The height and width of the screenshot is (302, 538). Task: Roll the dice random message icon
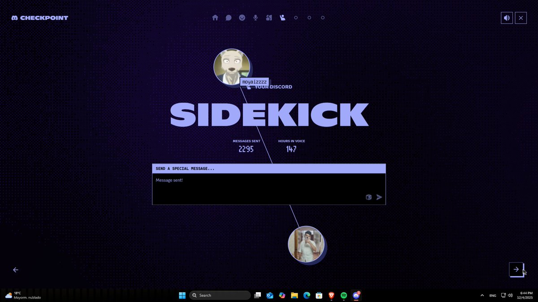(x=369, y=197)
